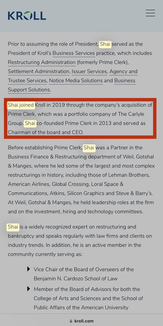Follow the Restructuring Administration link
This screenshot has height=326, width=163.
(42, 62)
